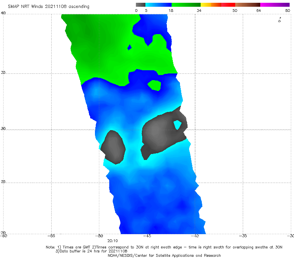Click the smaller gray low-wind area near -49
The width and height of the screenshot is (294, 258).
click(113, 147)
